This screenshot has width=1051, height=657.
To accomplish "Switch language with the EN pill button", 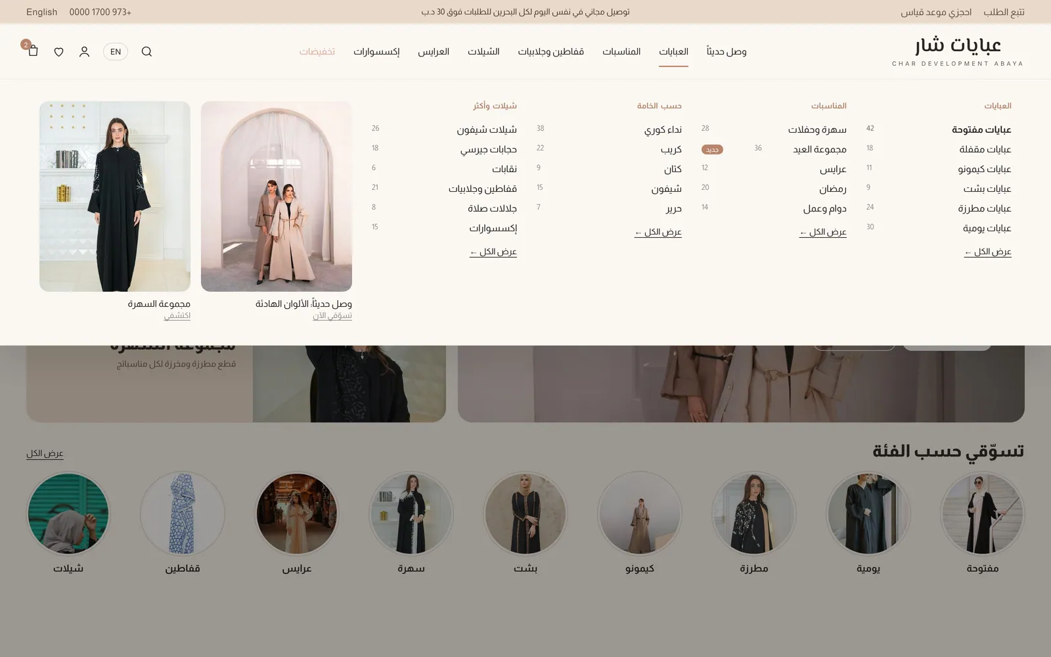I will tap(116, 52).
